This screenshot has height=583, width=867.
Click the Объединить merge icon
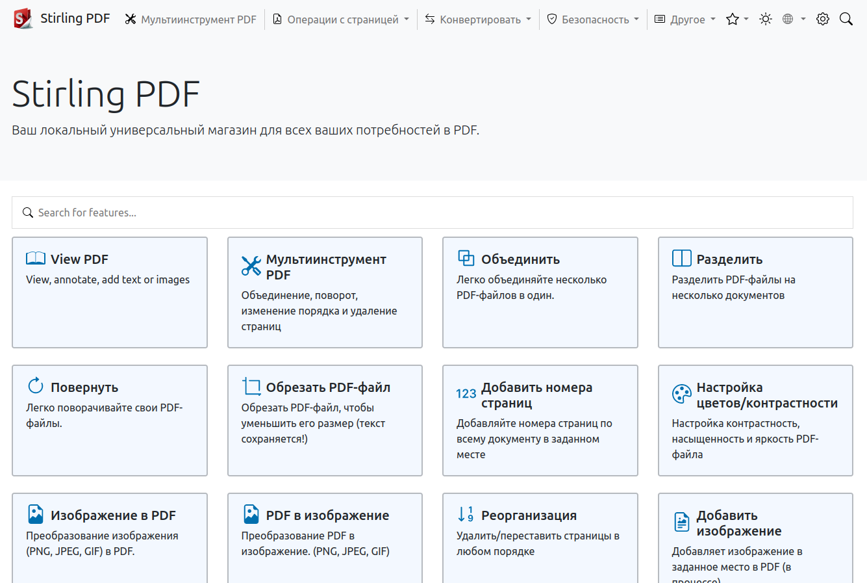point(466,258)
